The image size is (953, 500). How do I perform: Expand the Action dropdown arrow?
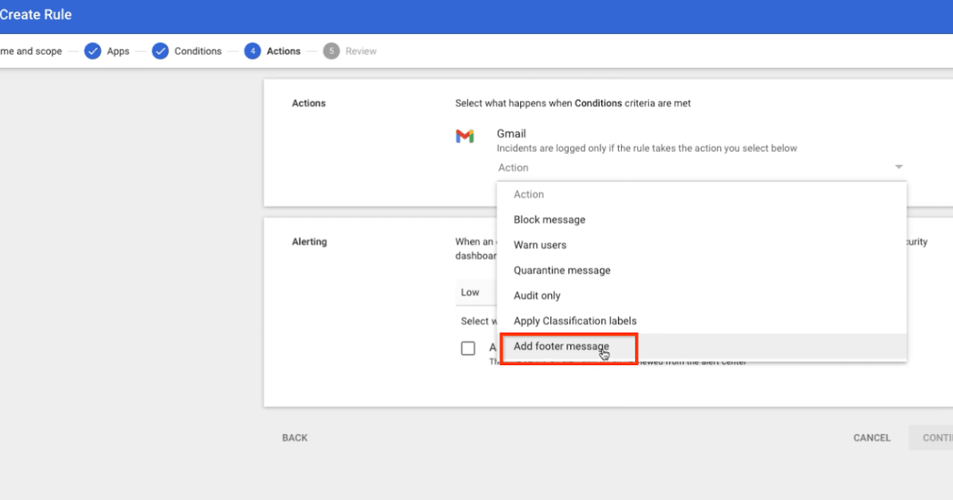point(898,167)
